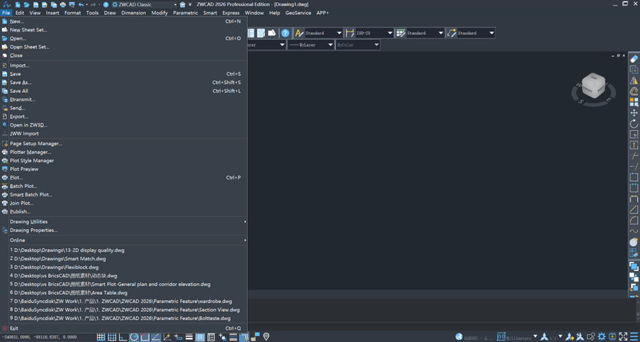This screenshot has width=640, height=342.
Task: Click the Table Style icon in toolbar
Action: click(400, 33)
